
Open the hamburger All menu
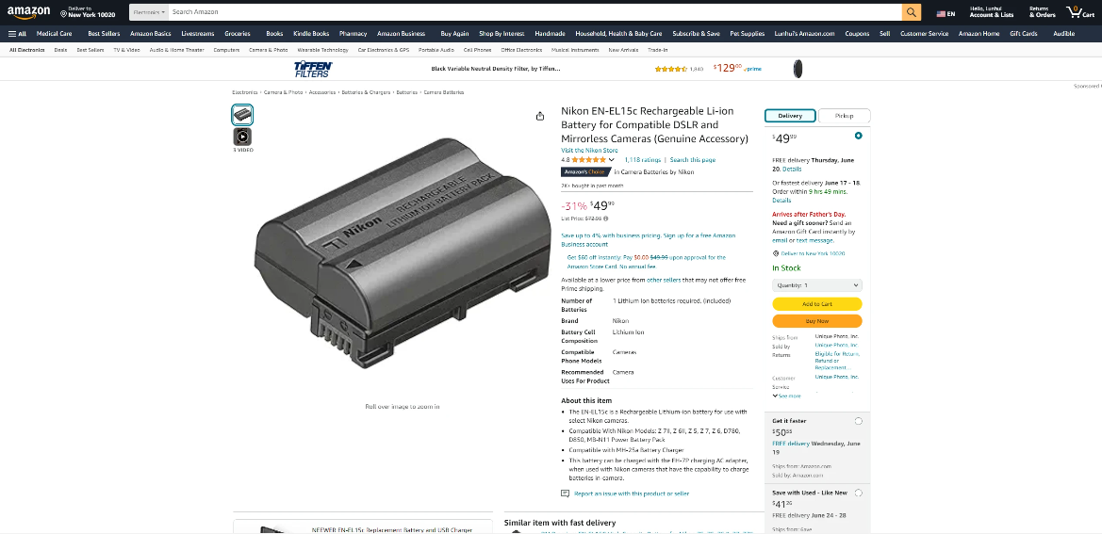point(17,34)
